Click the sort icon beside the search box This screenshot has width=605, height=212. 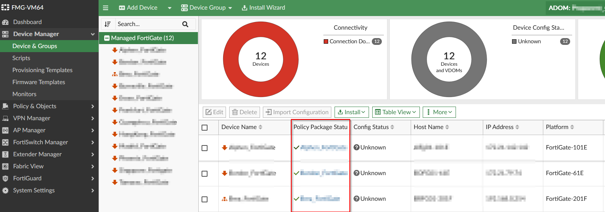tap(107, 24)
